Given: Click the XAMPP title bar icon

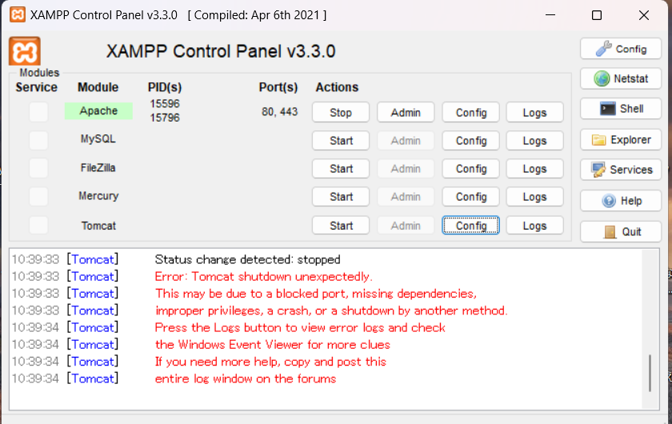Looking at the screenshot, I should [17, 15].
